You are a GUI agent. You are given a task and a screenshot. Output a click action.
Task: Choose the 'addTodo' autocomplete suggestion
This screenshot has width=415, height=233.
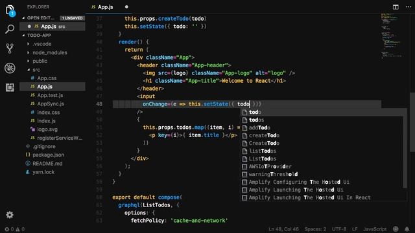(x=322, y=128)
